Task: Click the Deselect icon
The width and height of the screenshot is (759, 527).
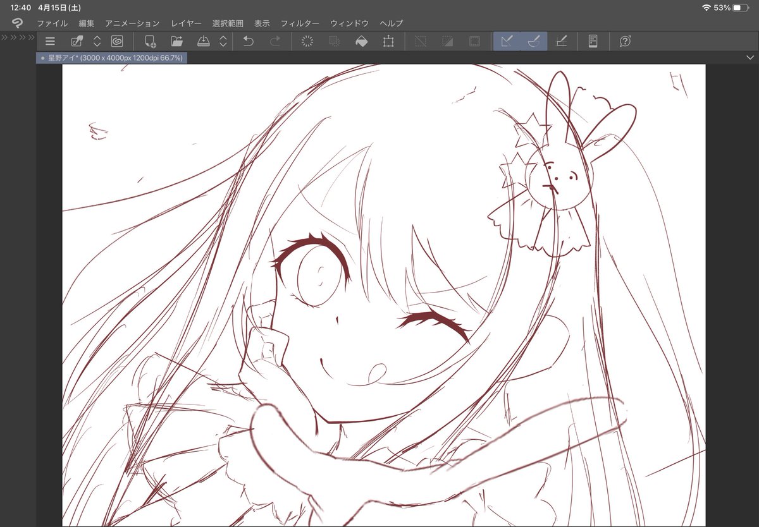Action: pos(421,42)
